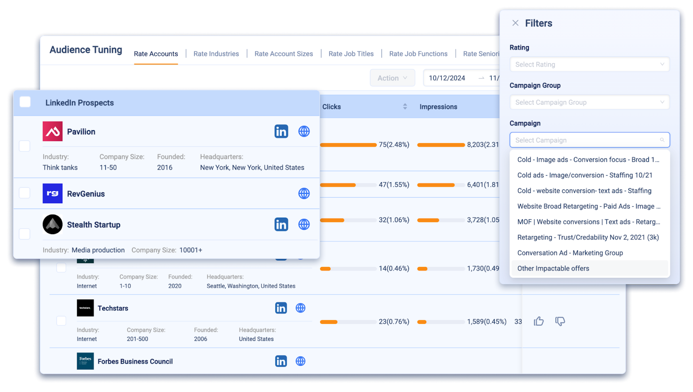Switch to Rate Job Titles tab
The image size is (693, 392).
click(x=351, y=54)
